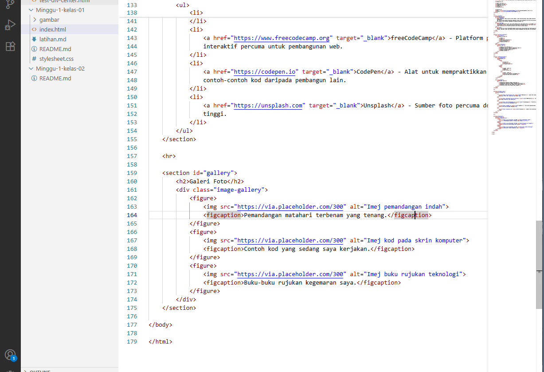Image resolution: width=544 pixels, height=372 pixels.
Task: Click the hash icon beside stylesheet.css
Action: tap(33, 59)
